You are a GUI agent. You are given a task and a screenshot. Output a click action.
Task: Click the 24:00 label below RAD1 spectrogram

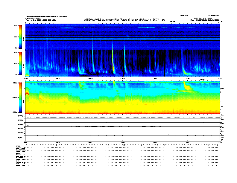click(220, 79)
